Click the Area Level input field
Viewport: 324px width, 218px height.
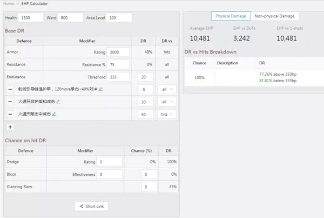coord(119,18)
